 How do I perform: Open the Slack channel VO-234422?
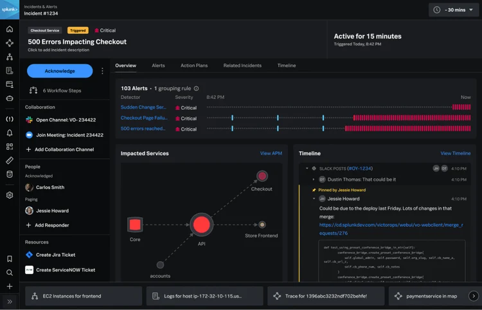pyautogui.click(x=66, y=120)
